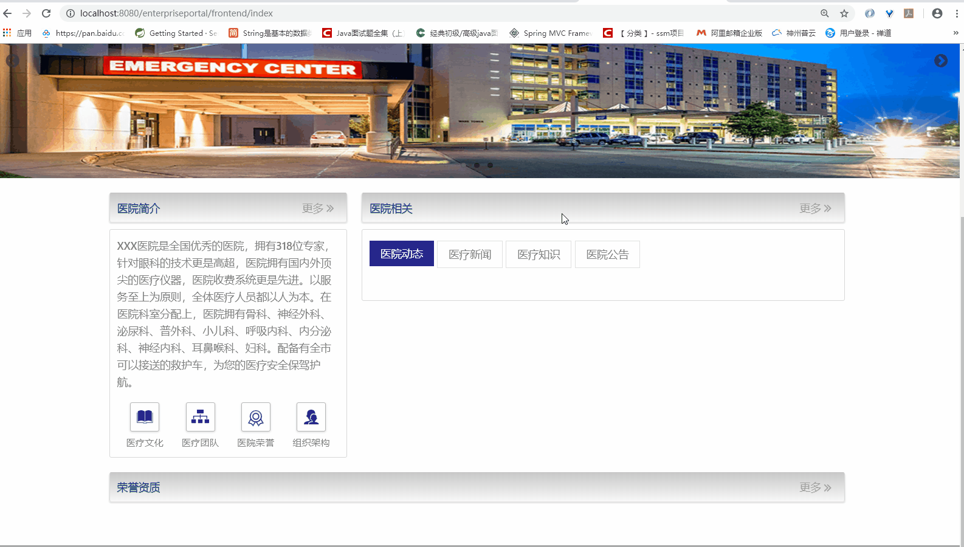
Task: Switch to the 医疗新闻 tab
Action: 470,255
